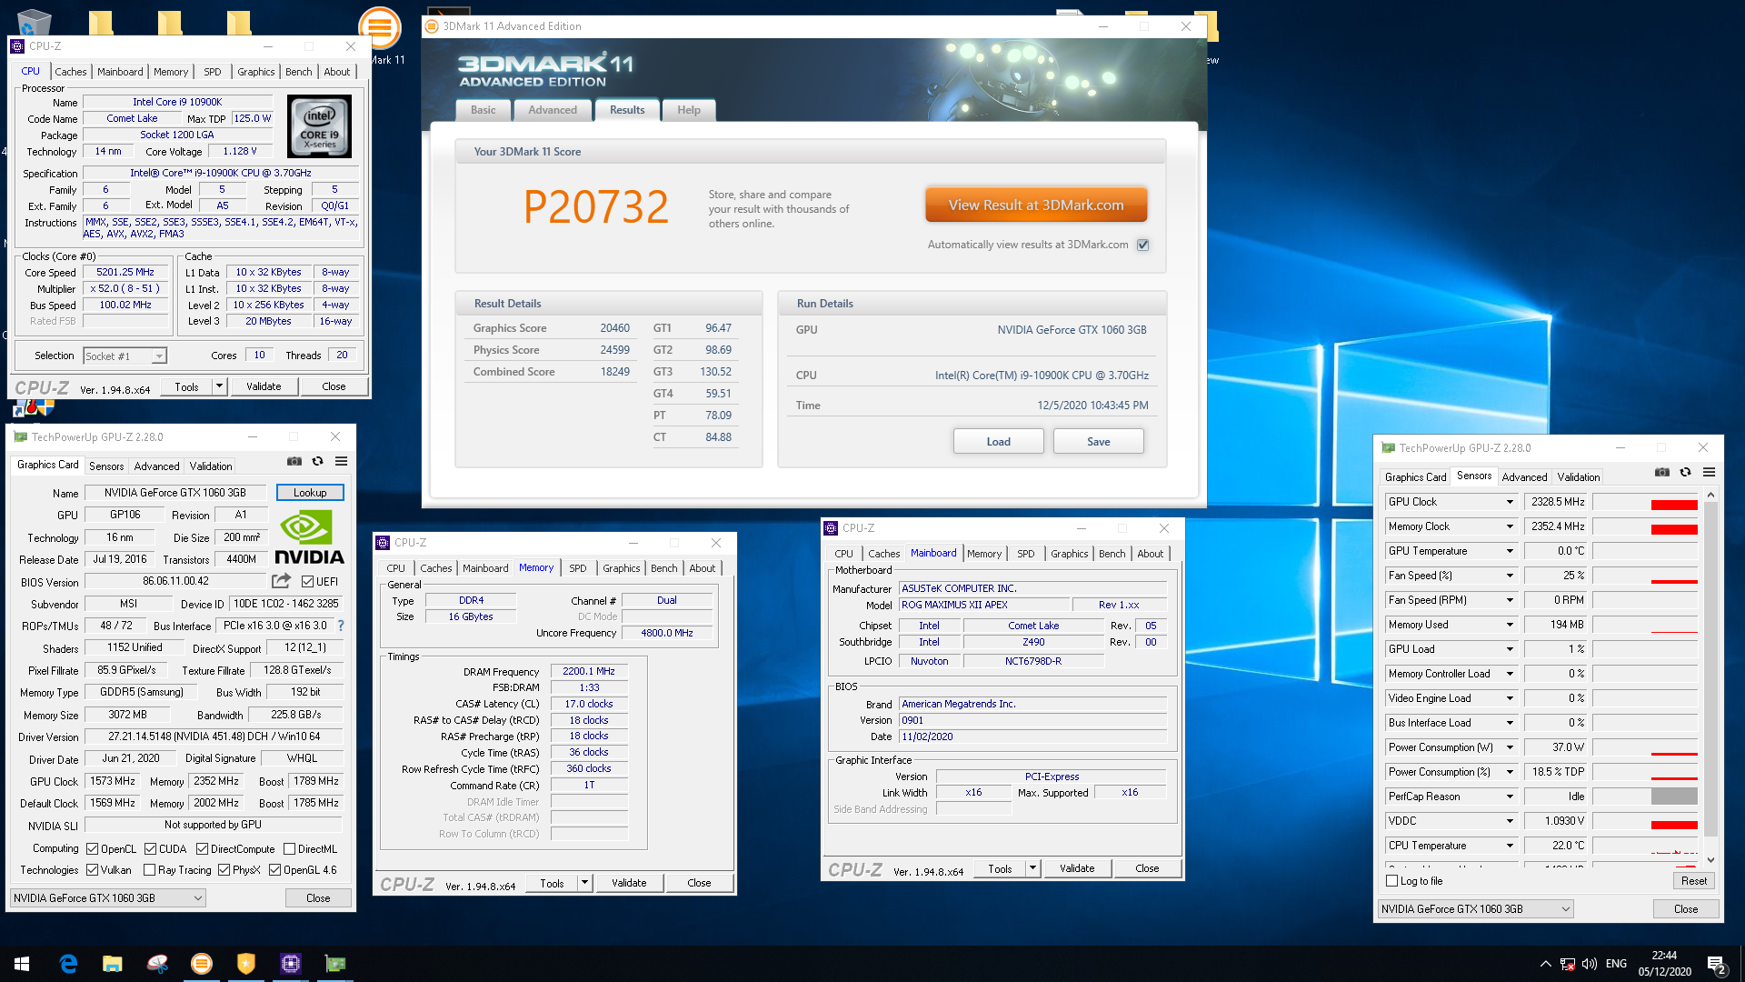The width and height of the screenshot is (1745, 982).
Task: Switch to the Basic tab in 3DMark 11
Action: [x=483, y=110]
